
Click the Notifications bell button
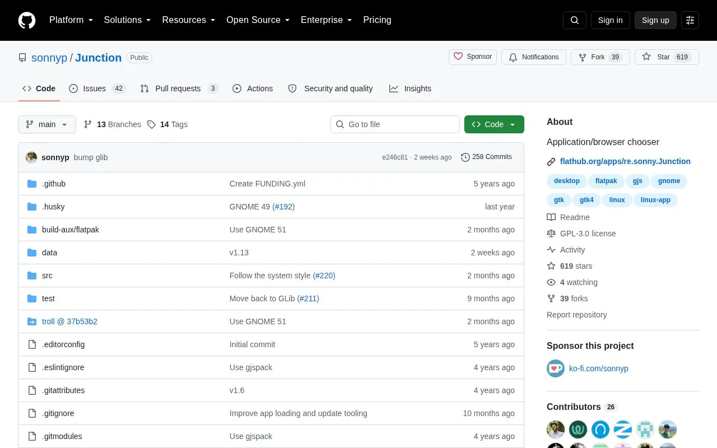coord(534,57)
